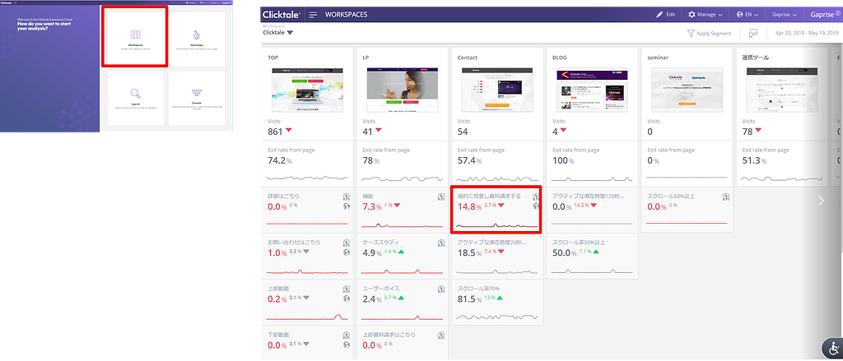Screen dimensions: 843x361
Task: Open ケーススタディ 4.9% tile
Action: pyautogui.click(x=403, y=256)
